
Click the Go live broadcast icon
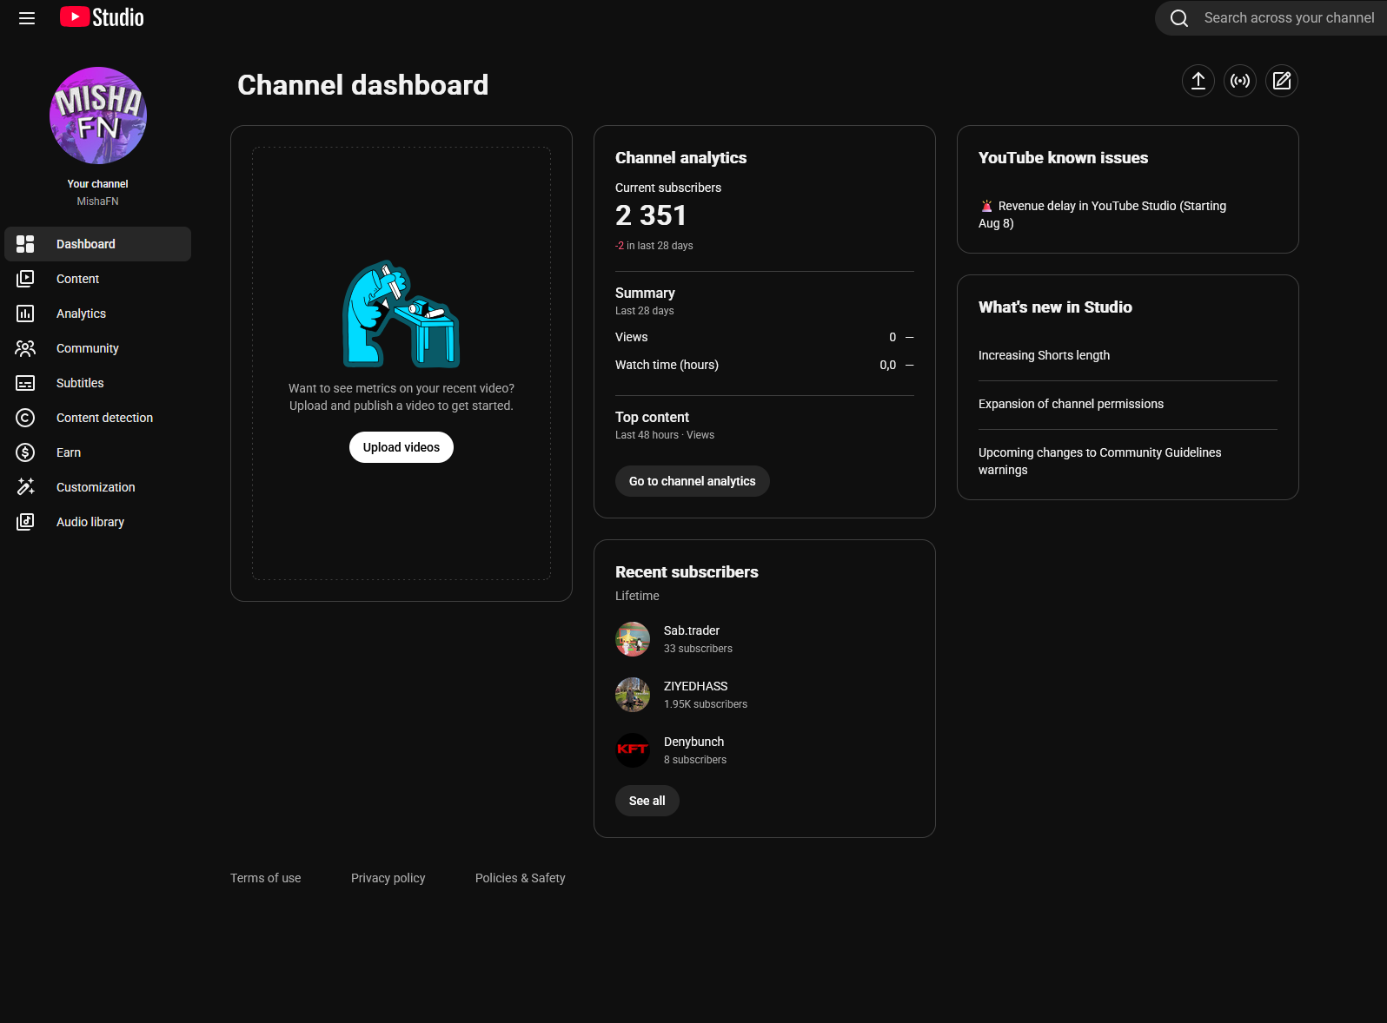tap(1240, 81)
